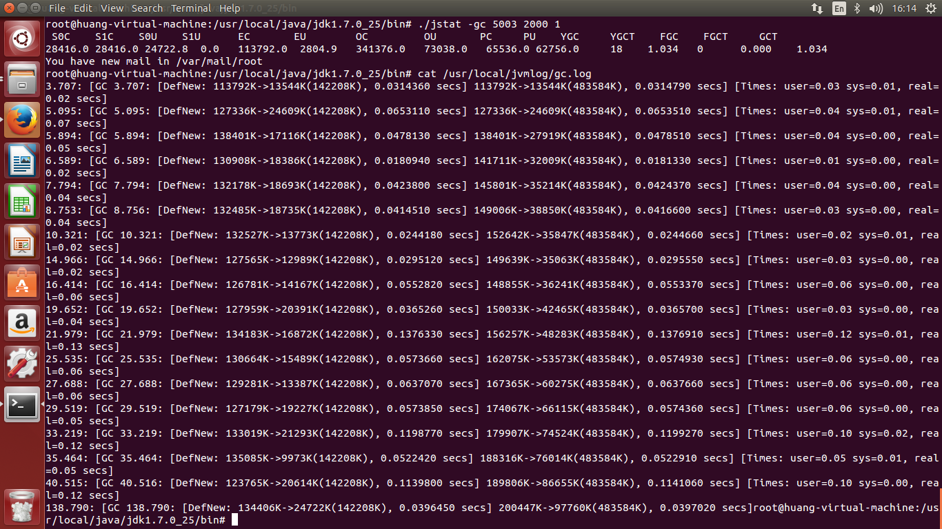Select the Terminal icon in the launcher
The image size is (942, 529).
22,405
